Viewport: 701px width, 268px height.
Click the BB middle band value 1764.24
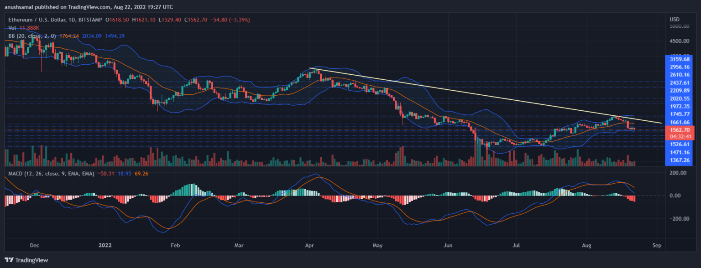tap(70, 36)
